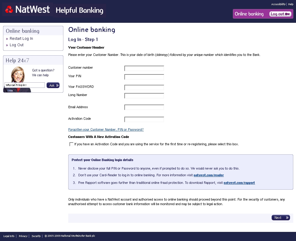This screenshot has width=296, height=241.
Task: Open Legal Info footer link
Action: pos(9,236)
